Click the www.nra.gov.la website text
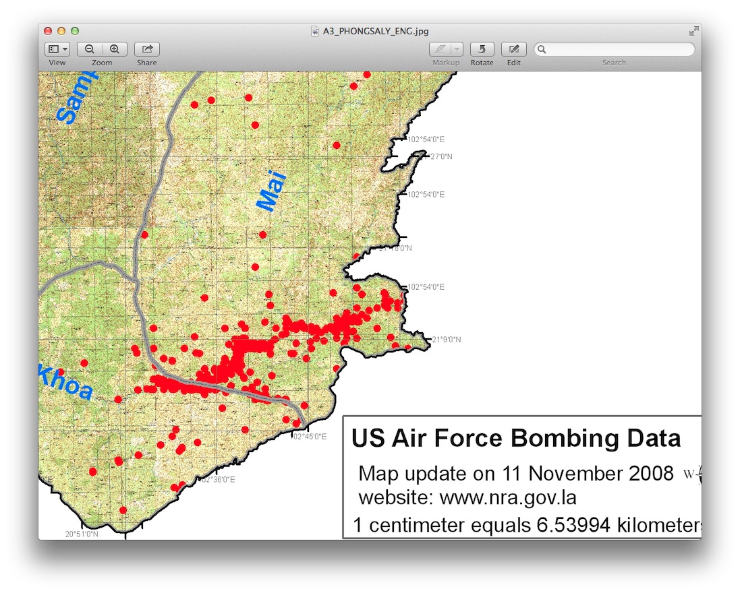 click(508, 498)
